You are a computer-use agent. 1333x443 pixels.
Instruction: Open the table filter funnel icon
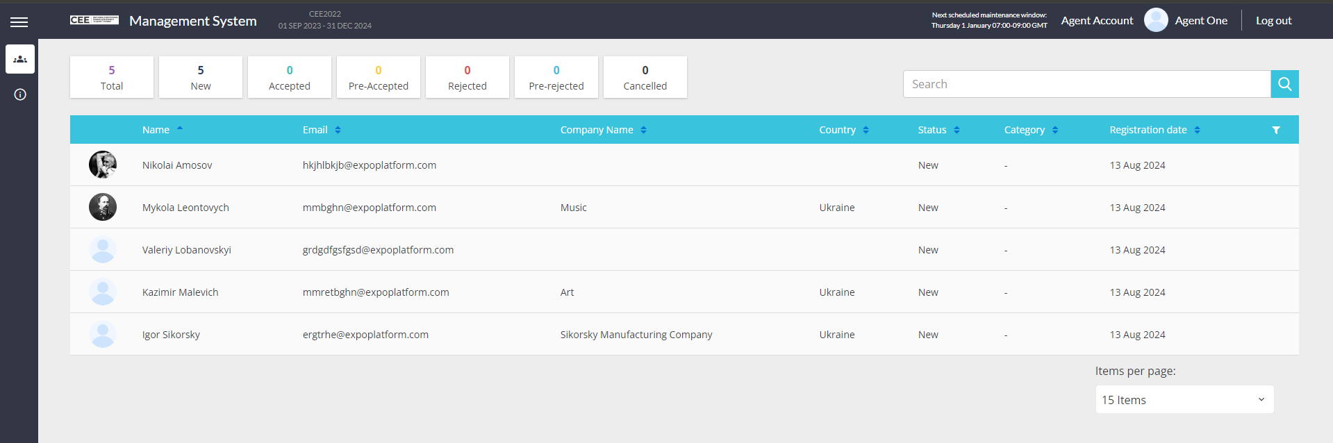[x=1275, y=131]
